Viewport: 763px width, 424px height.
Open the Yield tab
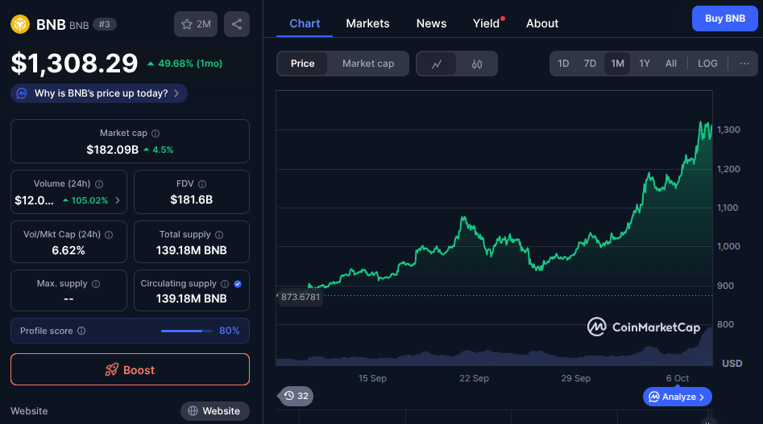pos(486,23)
